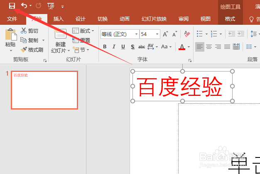Click 格式刷 format painter
This screenshot has width=260, height=174.
(x=32, y=50)
